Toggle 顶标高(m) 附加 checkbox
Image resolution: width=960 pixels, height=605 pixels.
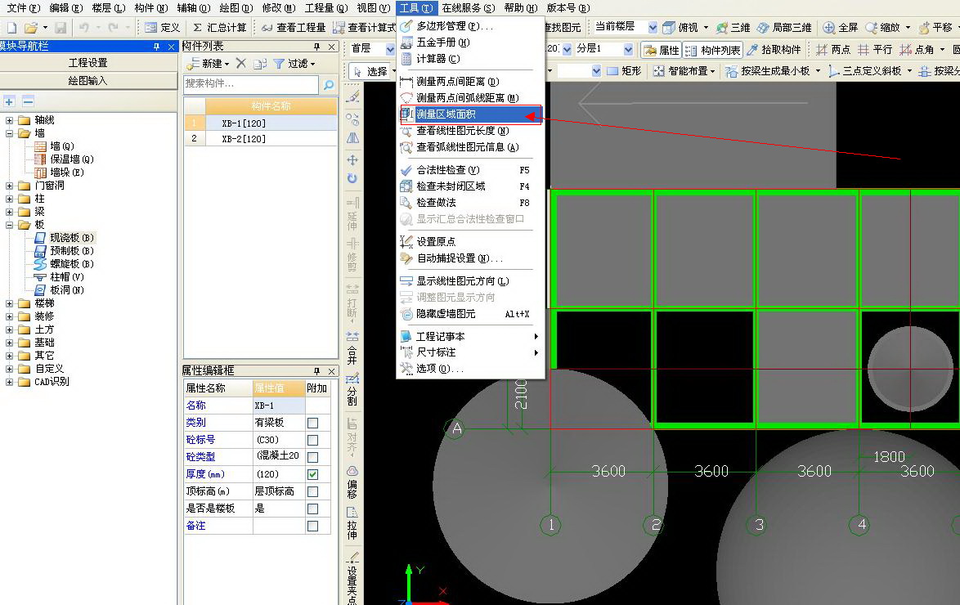coord(313,491)
